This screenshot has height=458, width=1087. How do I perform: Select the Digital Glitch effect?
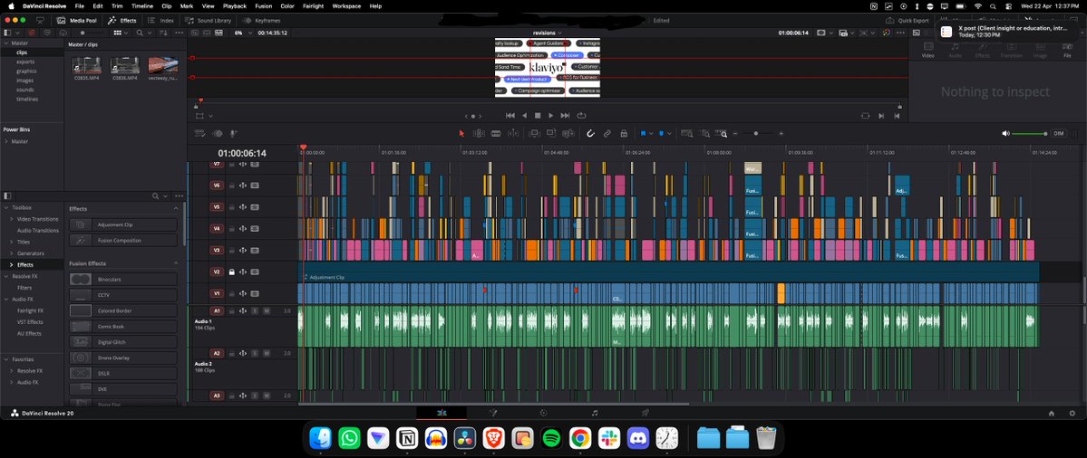123,342
